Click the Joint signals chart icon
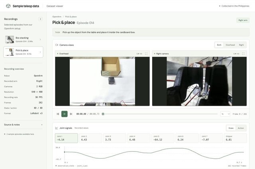The image size is (255, 169). point(57,128)
